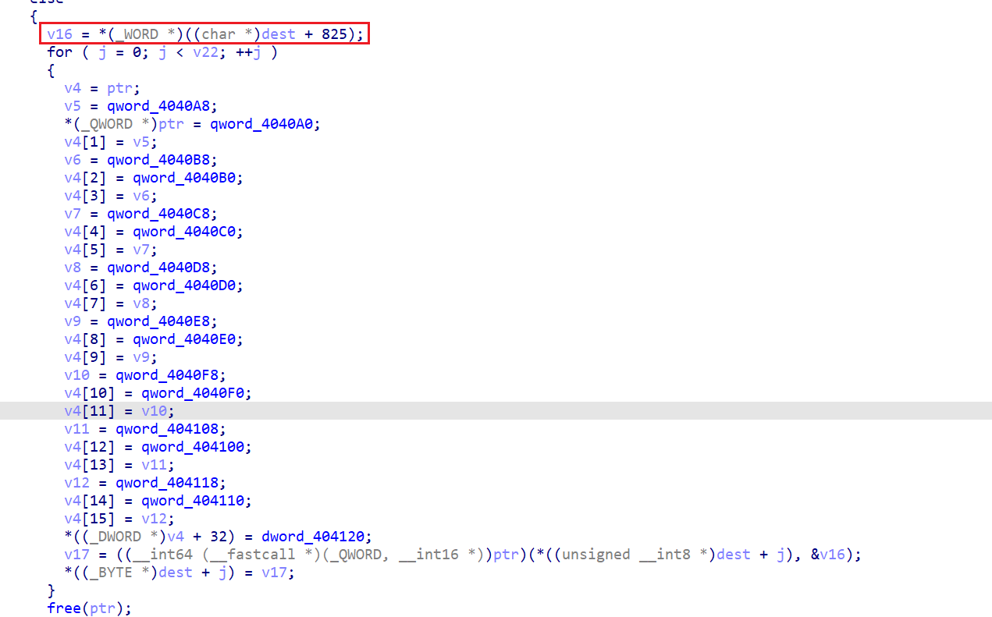Select the highlighted v4[11] assignment line

119,411
